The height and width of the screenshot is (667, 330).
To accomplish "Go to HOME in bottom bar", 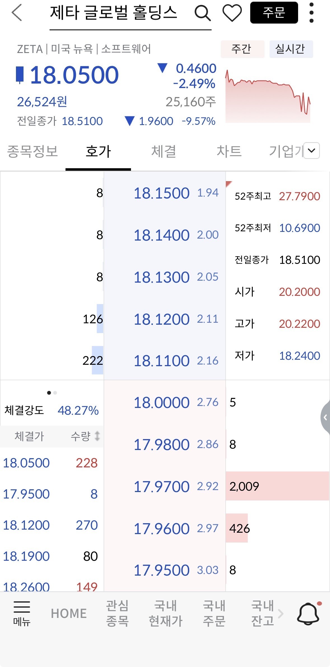I will pos(69,613).
